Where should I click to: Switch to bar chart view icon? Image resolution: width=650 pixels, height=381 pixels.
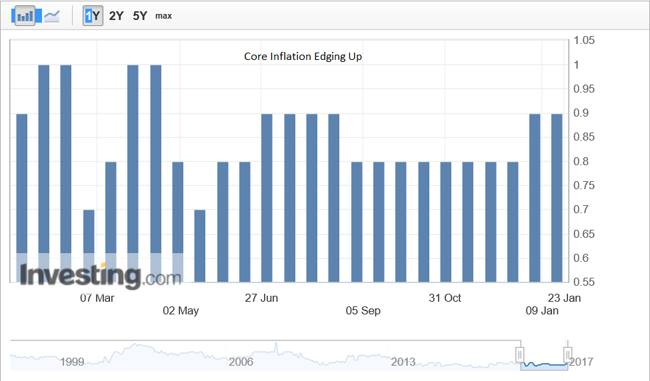(25, 15)
